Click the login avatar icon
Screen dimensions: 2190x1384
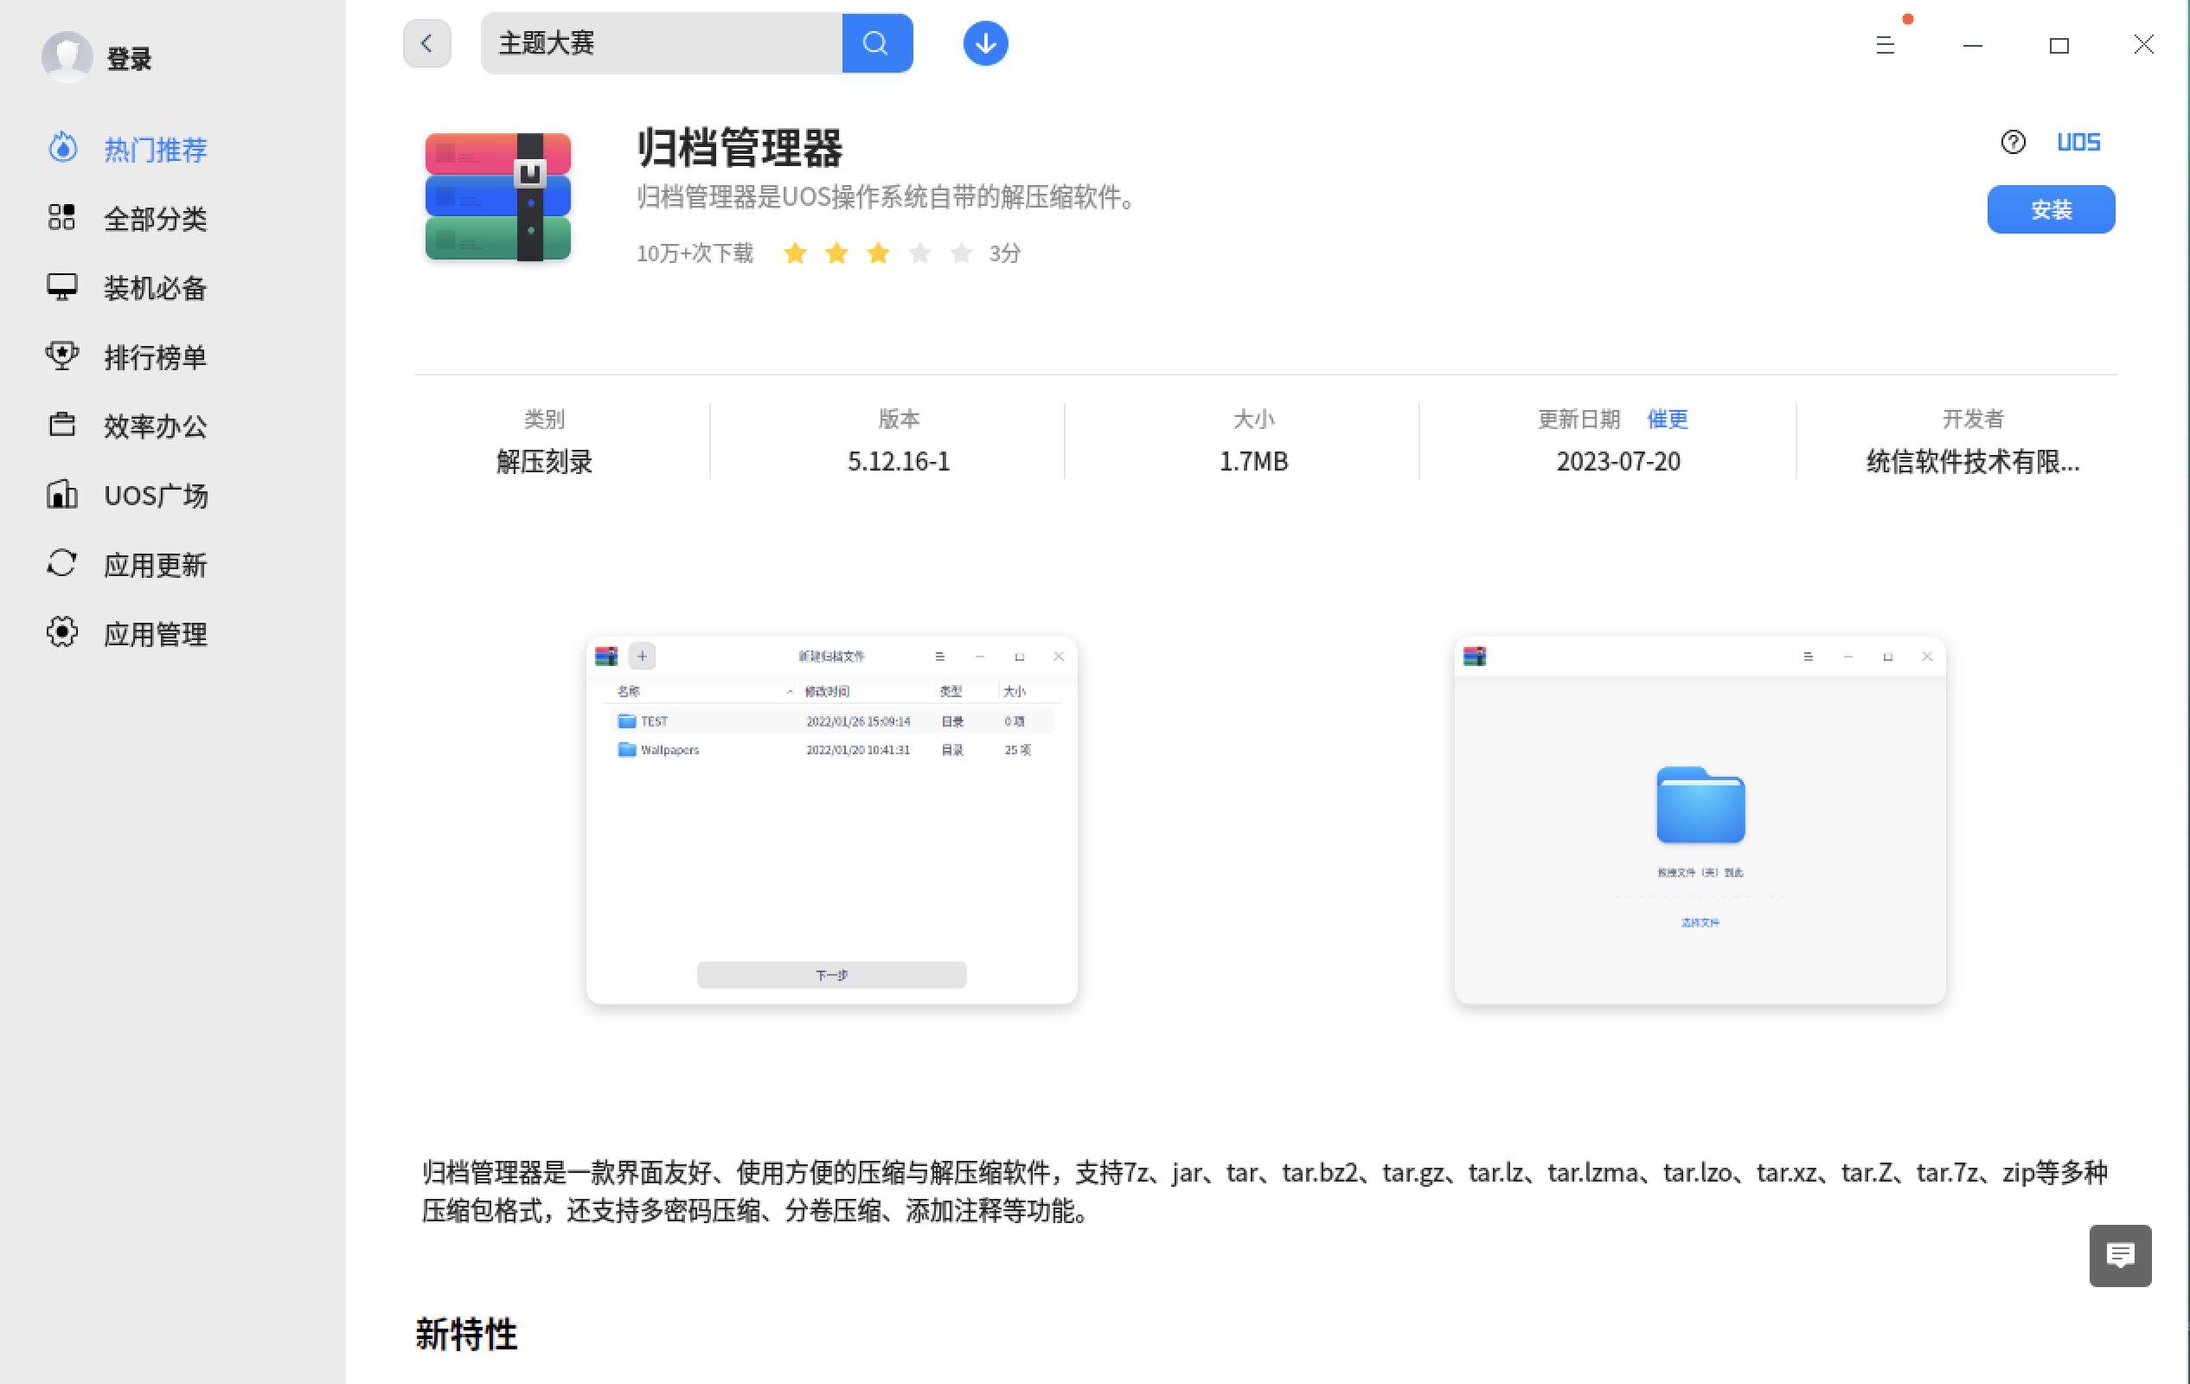tap(67, 57)
